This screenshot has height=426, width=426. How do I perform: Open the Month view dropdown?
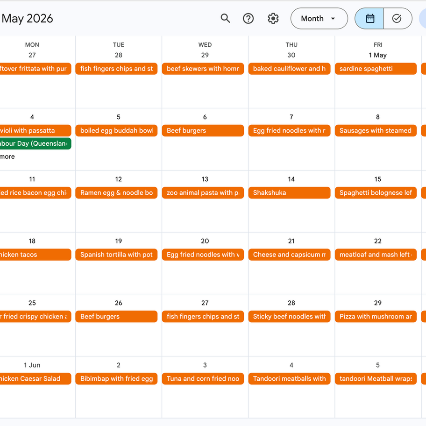coord(319,19)
